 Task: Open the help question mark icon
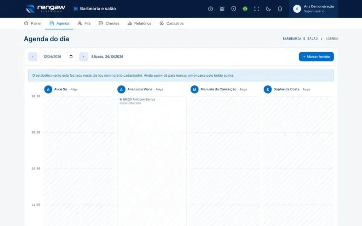pyautogui.click(x=210, y=9)
